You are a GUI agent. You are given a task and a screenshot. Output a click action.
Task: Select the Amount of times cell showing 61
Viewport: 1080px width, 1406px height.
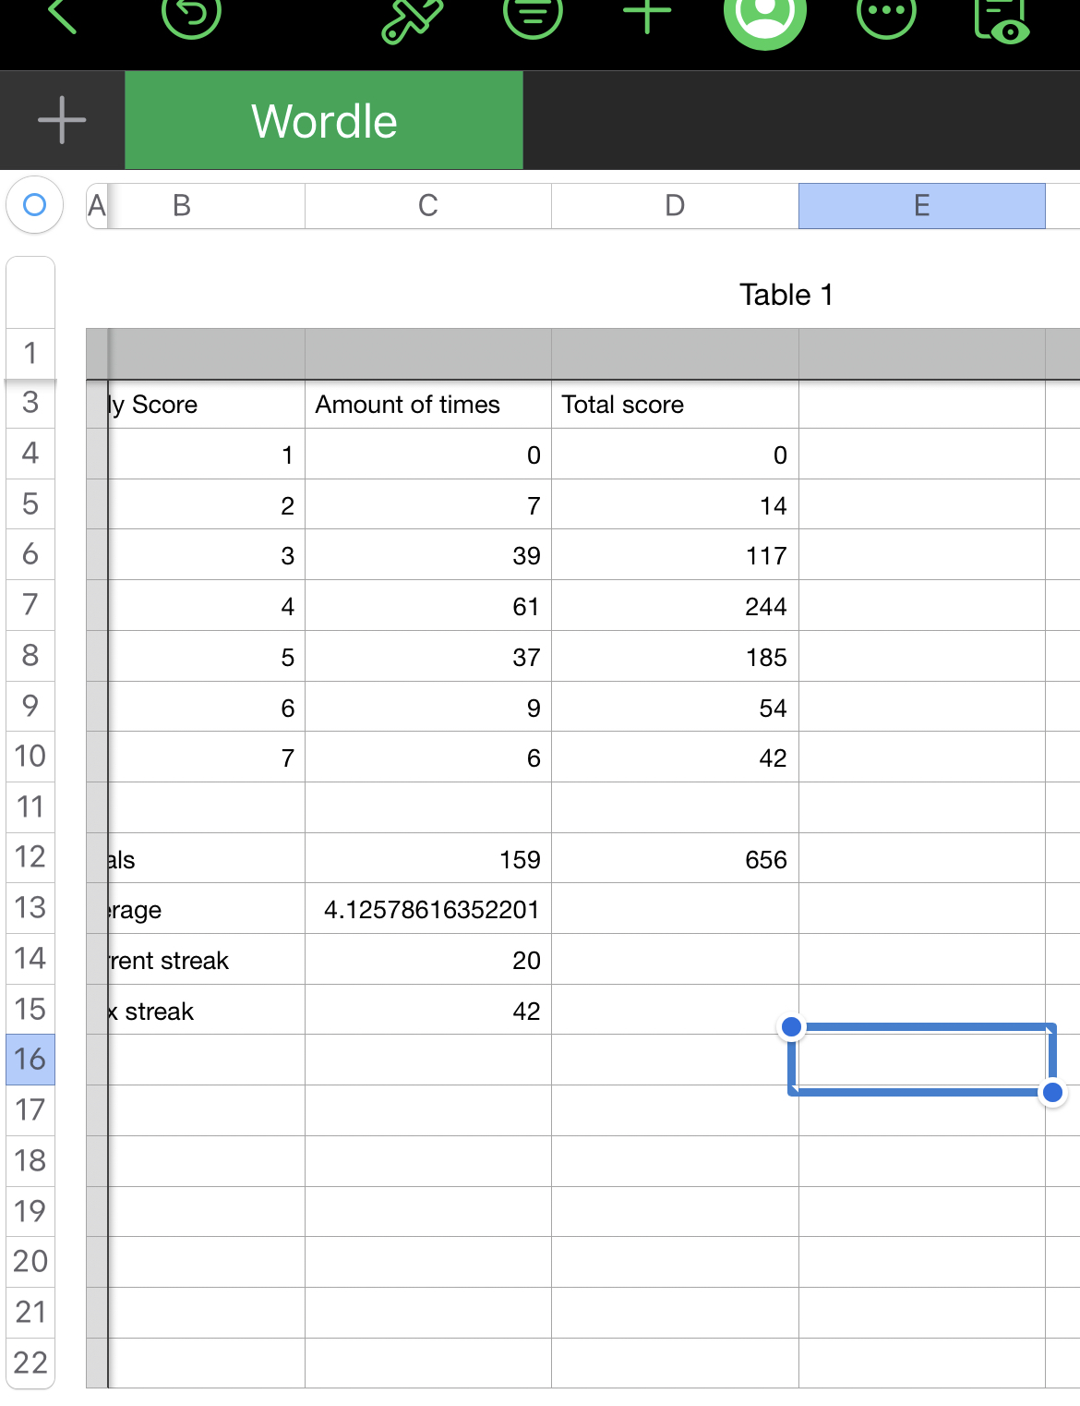point(428,606)
